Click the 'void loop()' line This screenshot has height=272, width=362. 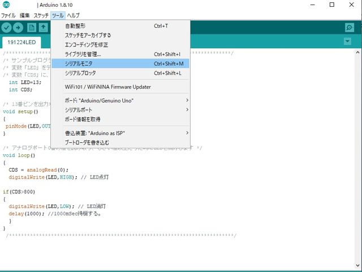tap(19, 155)
